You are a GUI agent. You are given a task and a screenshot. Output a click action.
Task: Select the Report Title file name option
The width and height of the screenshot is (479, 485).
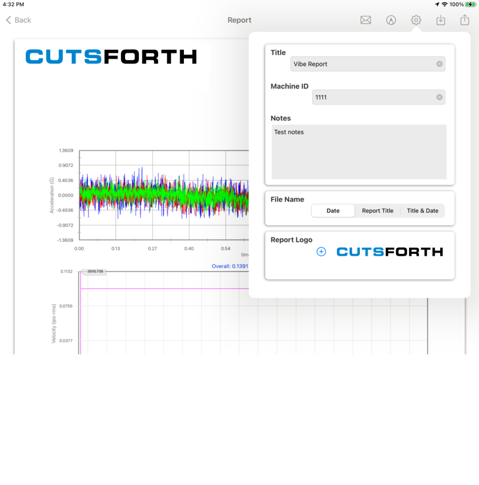(378, 211)
